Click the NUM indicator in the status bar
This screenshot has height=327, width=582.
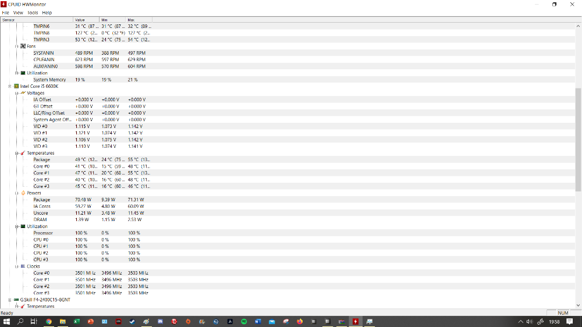coord(563,313)
